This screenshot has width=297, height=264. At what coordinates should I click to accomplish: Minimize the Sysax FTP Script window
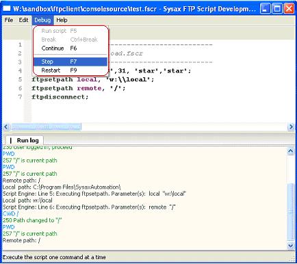tap(265, 9)
